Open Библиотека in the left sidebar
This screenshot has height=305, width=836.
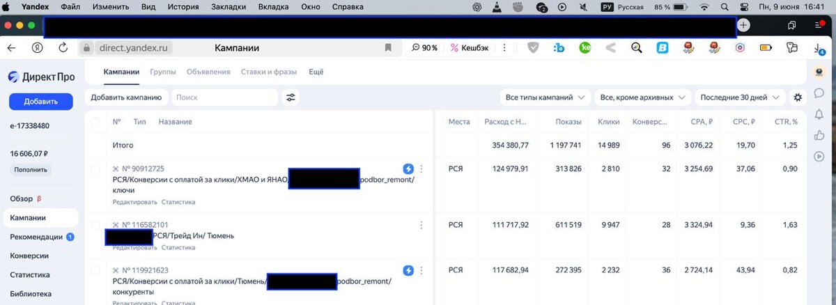[x=31, y=294]
